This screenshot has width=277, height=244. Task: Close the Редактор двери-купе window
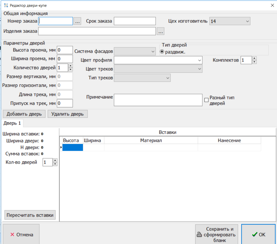click(272, 5)
